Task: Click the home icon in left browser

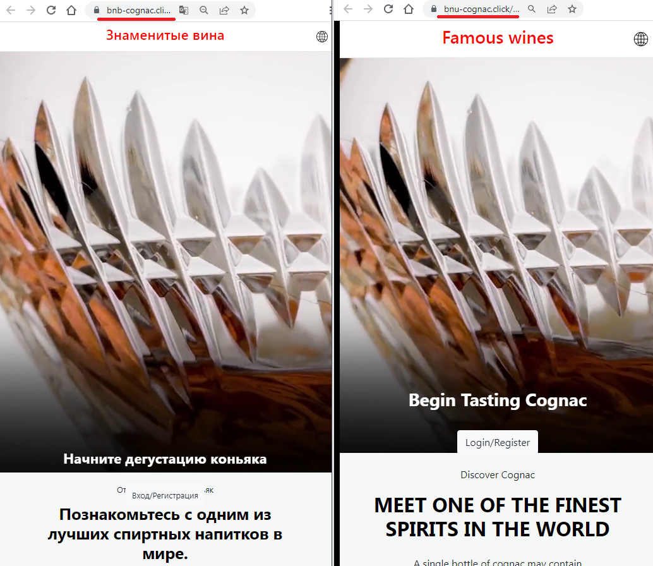Action: coord(71,10)
